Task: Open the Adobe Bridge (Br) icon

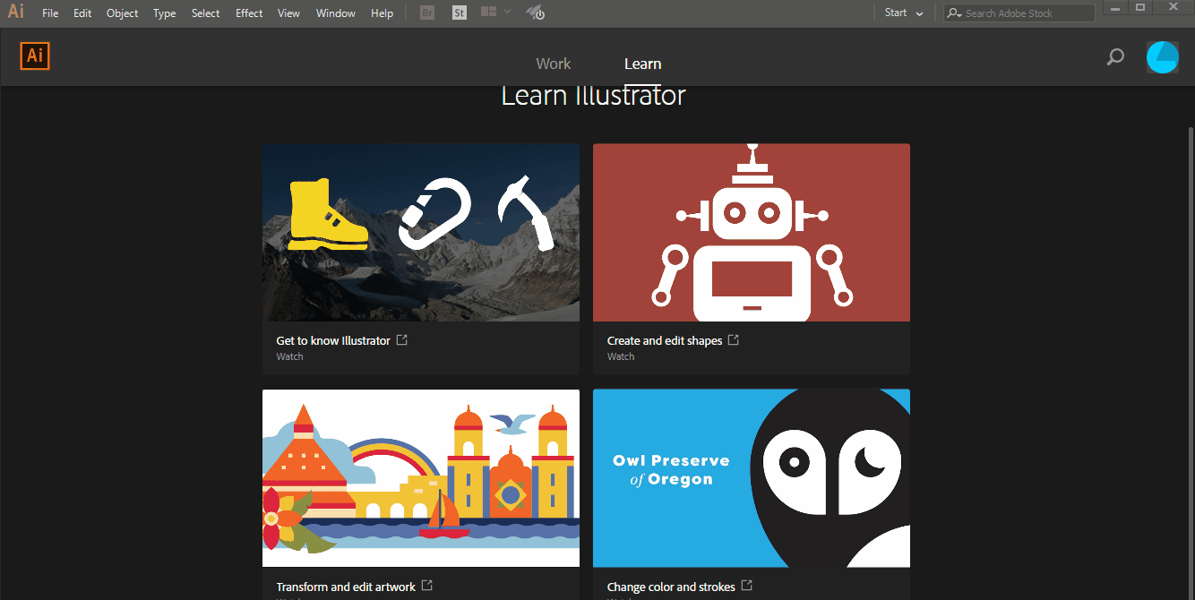Action: (x=427, y=13)
